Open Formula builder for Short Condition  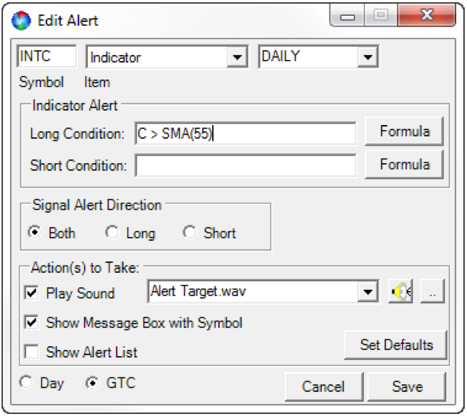404,165
